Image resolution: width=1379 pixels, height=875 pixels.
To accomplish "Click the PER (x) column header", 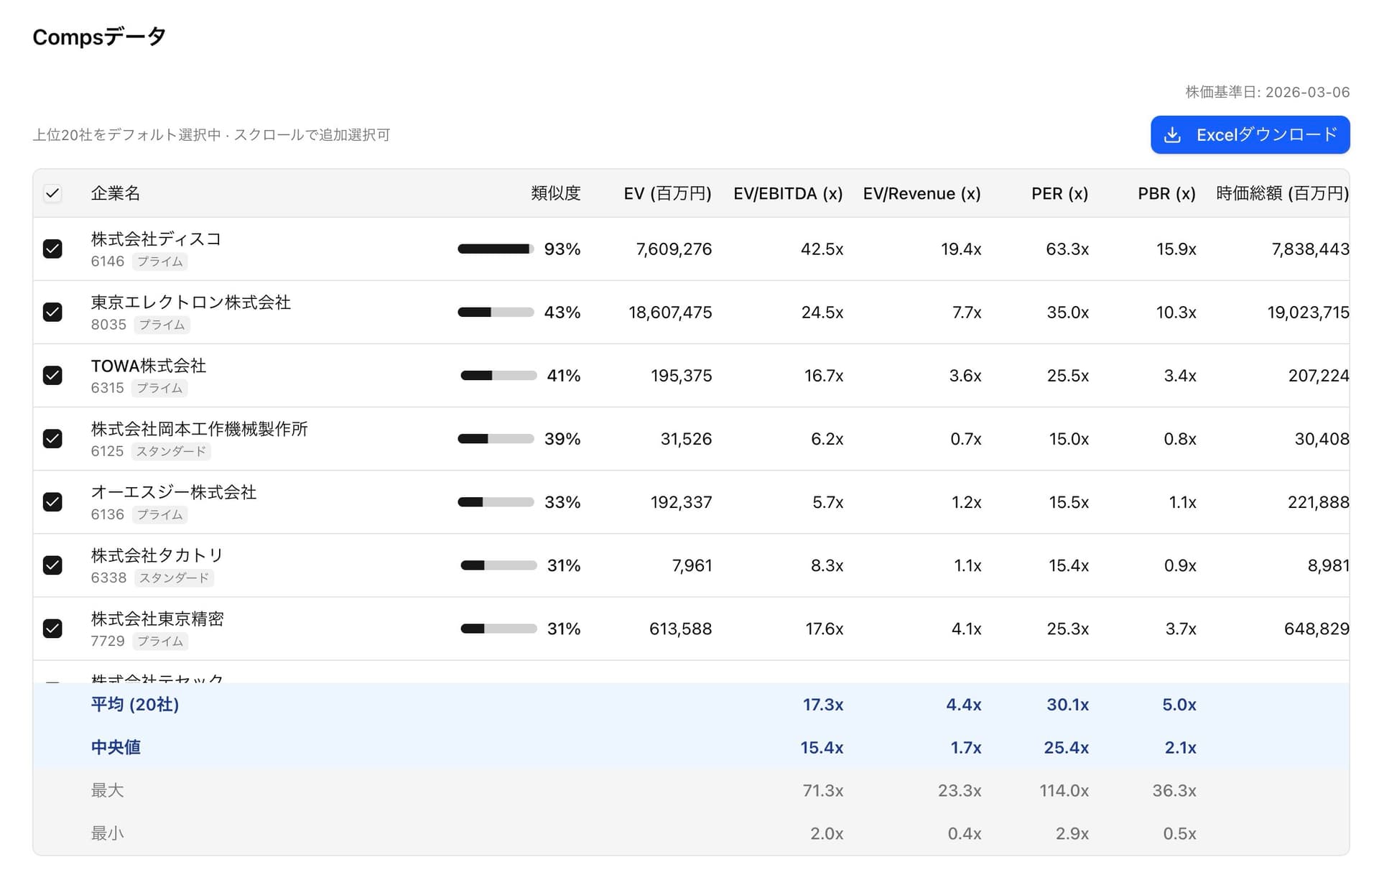I will [x=1059, y=193].
